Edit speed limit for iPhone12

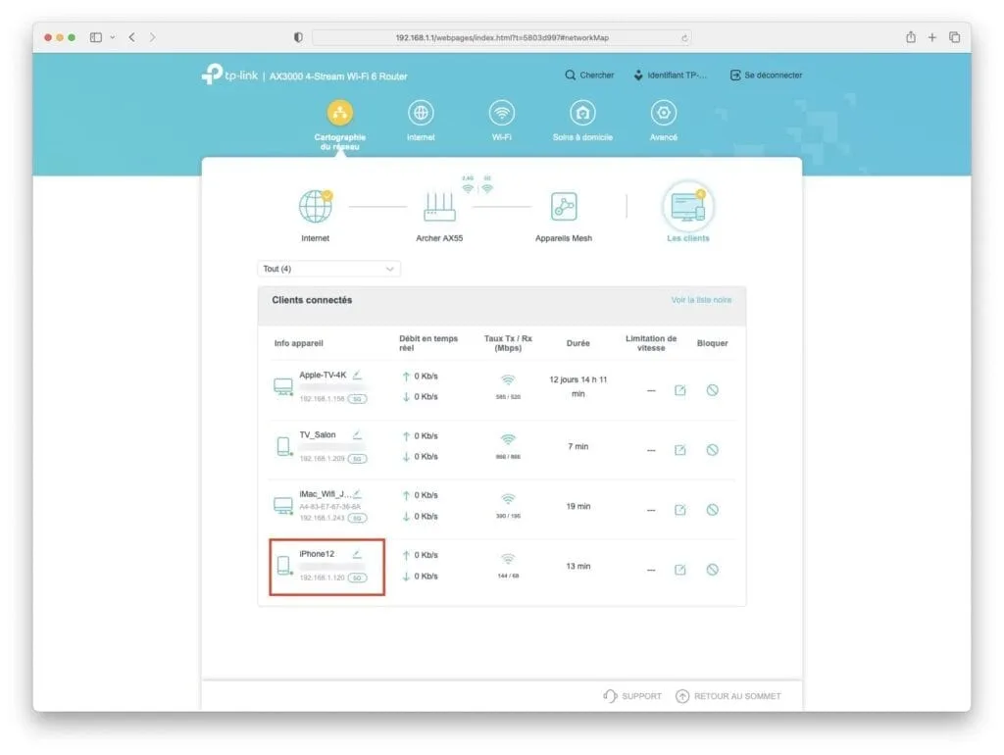coord(680,570)
